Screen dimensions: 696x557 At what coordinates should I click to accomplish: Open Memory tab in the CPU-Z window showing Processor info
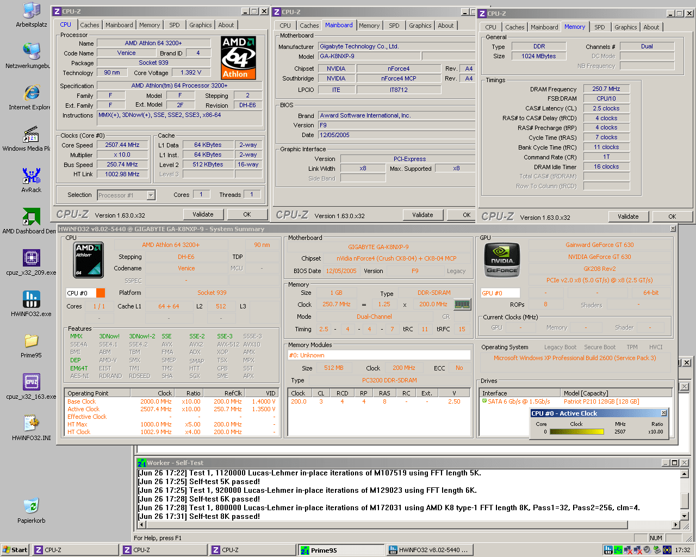pos(150,25)
